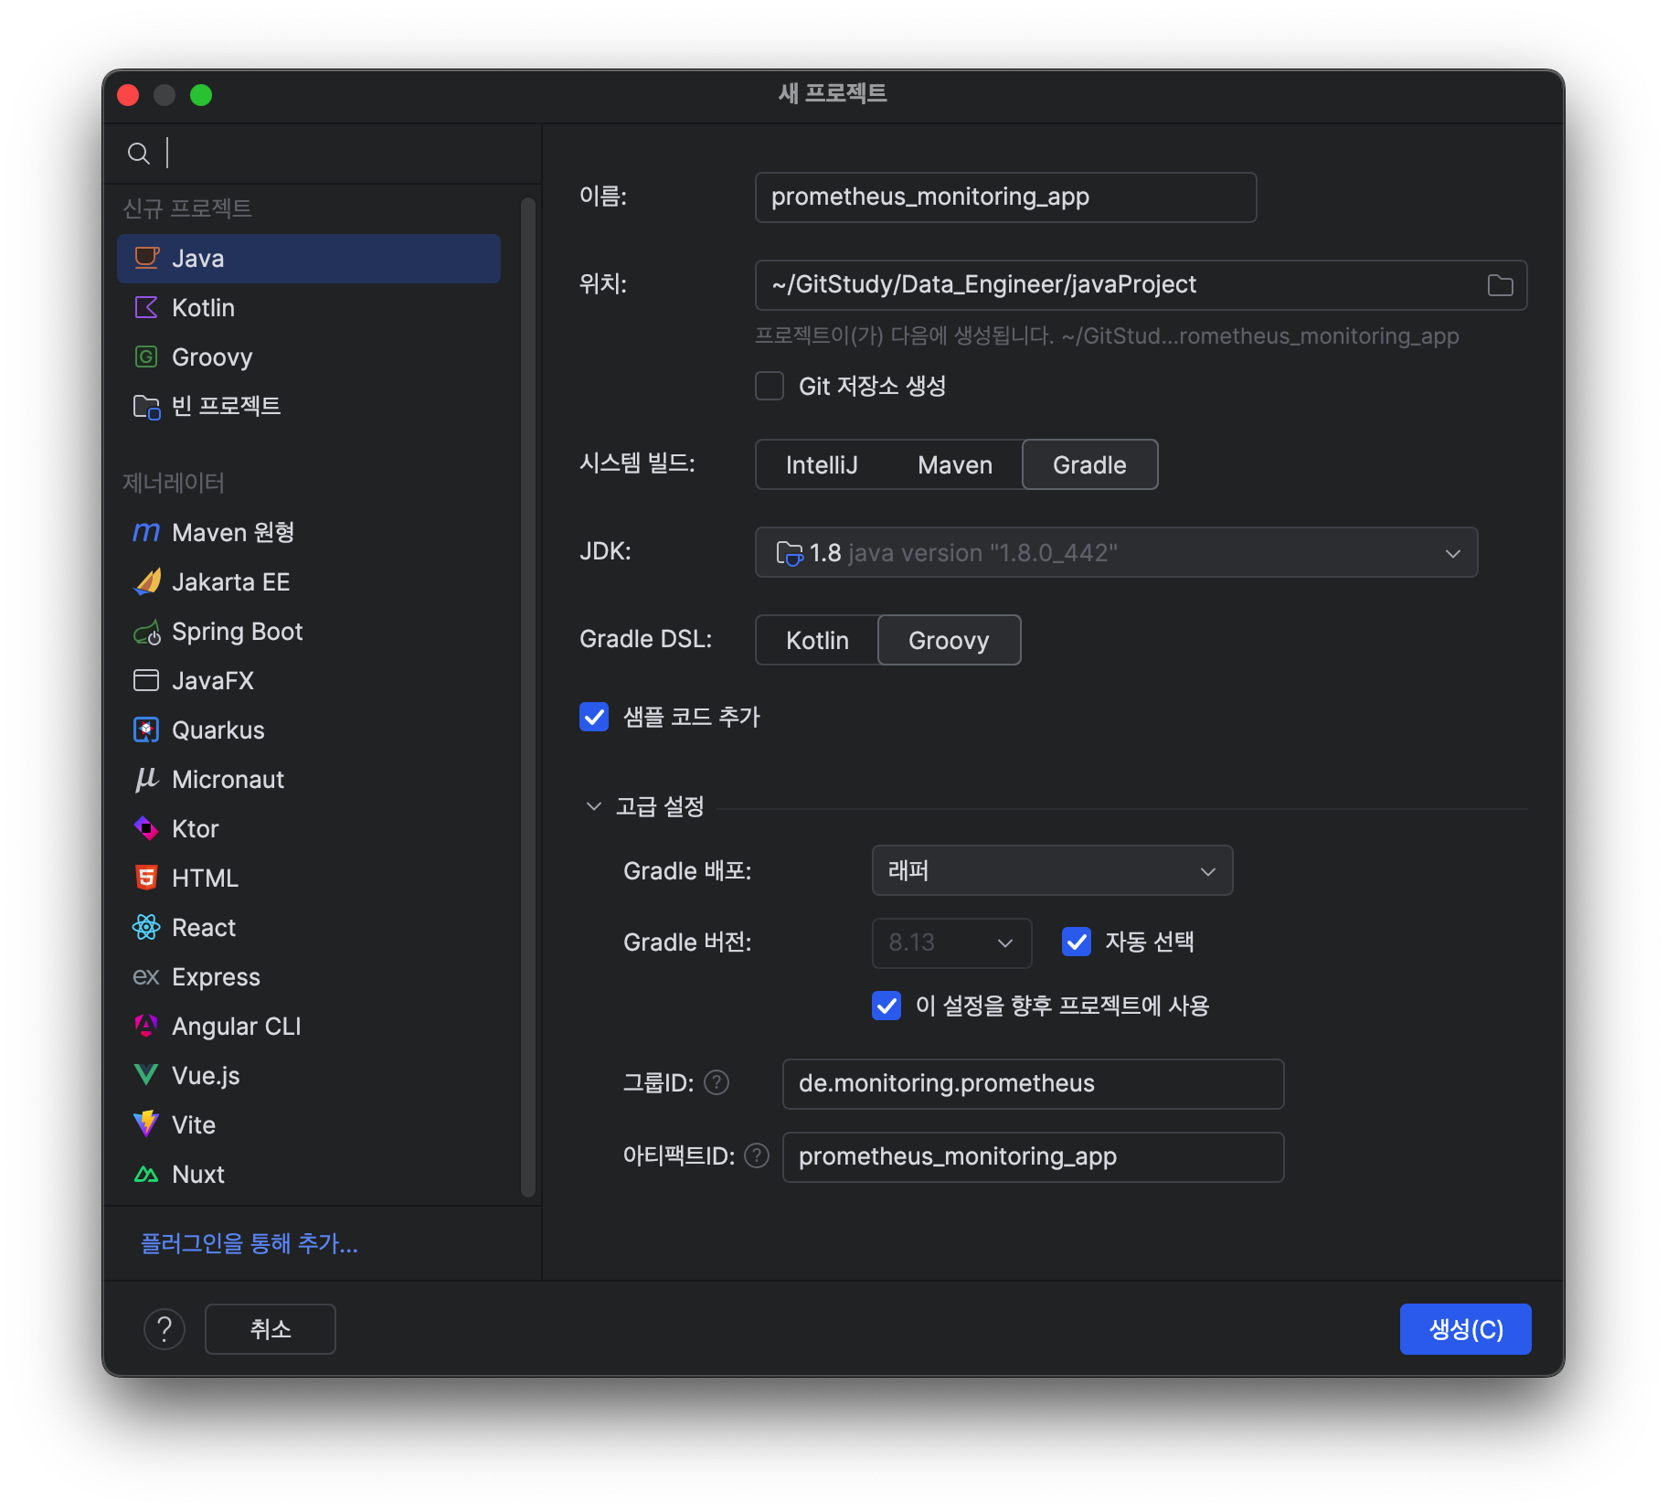
Task: Select the Java project type
Action: tap(309, 259)
